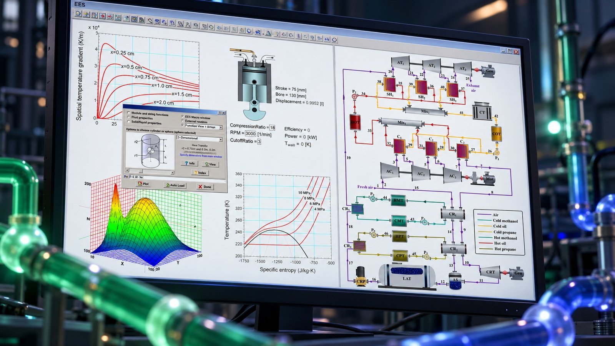Select the red HOT tank in the diagram

[355, 123]
